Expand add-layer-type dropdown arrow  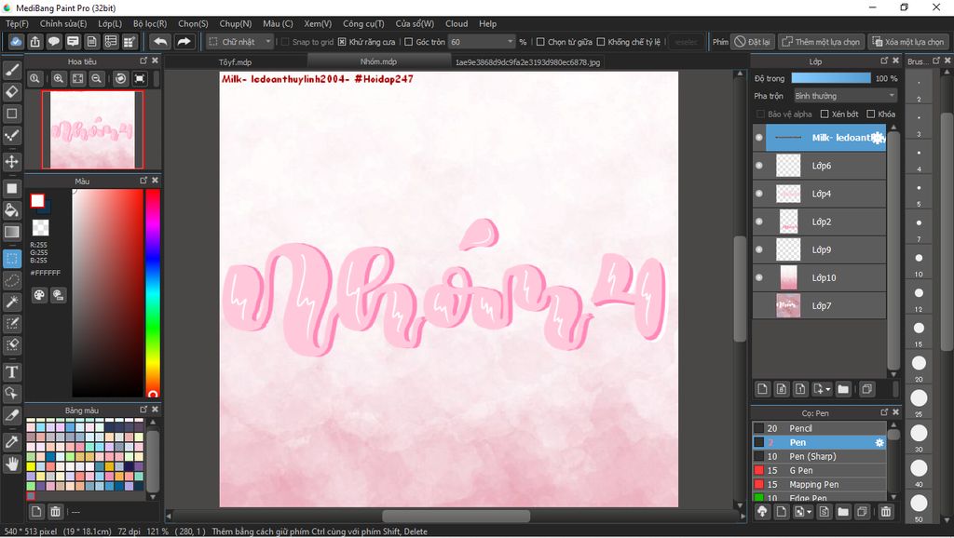pos(828,389)
